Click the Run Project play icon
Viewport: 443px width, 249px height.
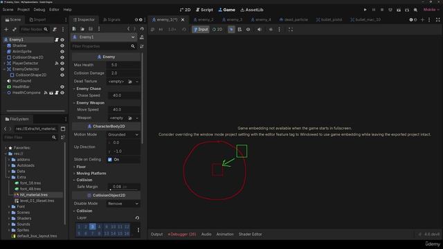tap(365, 10)
